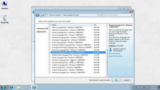
Task: Select the Optional (35) category
Action: tap(41, 32)
